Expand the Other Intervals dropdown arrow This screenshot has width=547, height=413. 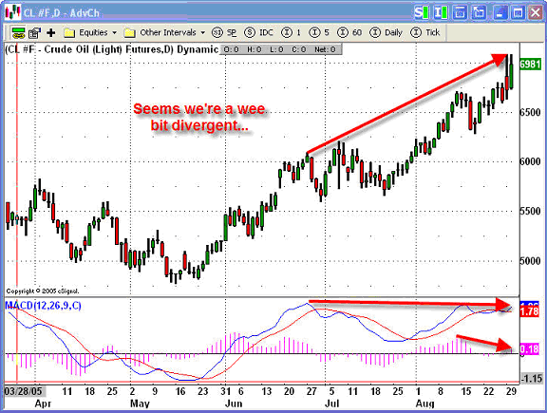203,33
